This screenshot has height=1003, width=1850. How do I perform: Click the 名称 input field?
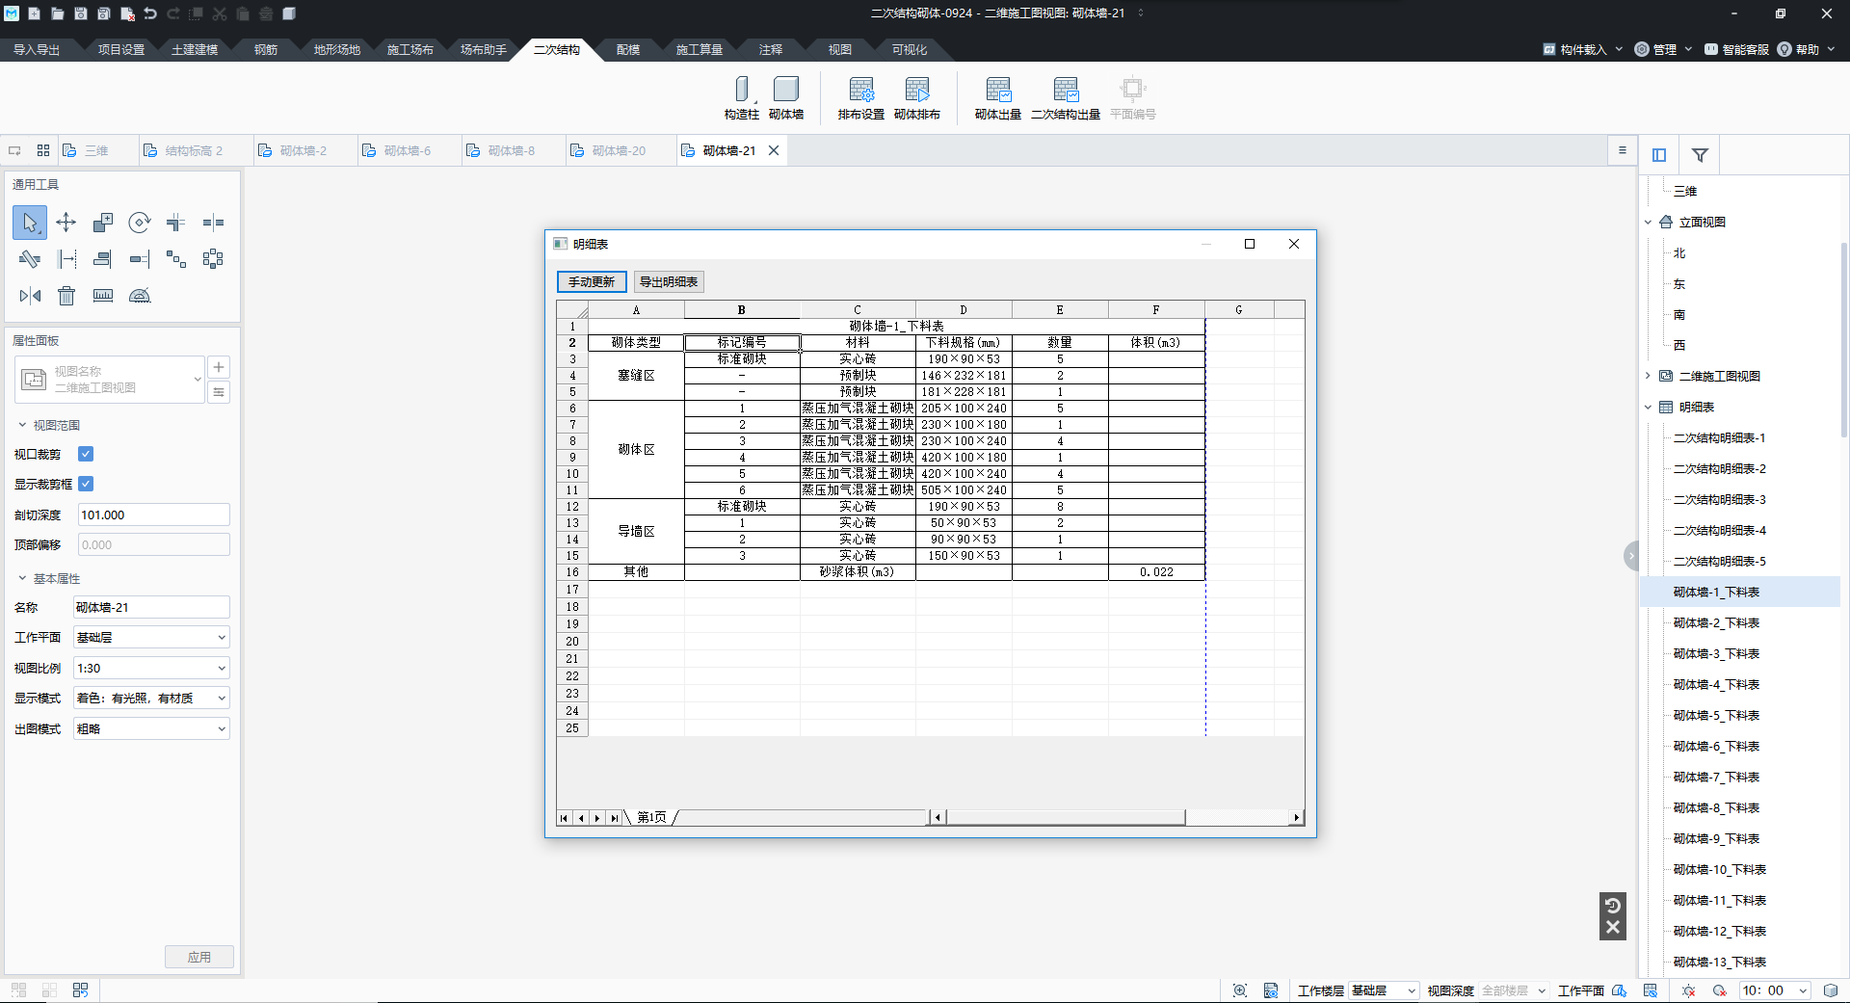[x=151, y=607]
